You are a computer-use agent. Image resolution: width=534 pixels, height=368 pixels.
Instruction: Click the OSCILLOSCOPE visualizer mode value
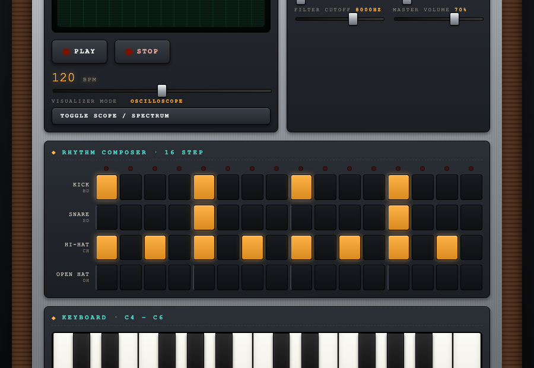coord(157,101)
